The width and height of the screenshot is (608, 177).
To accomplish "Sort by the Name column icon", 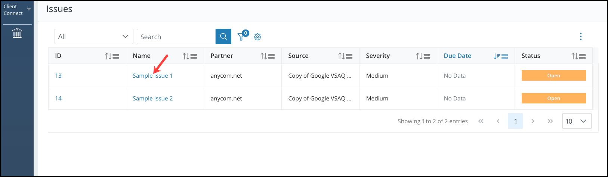I will pyautogui.click(x=190, y=56).
